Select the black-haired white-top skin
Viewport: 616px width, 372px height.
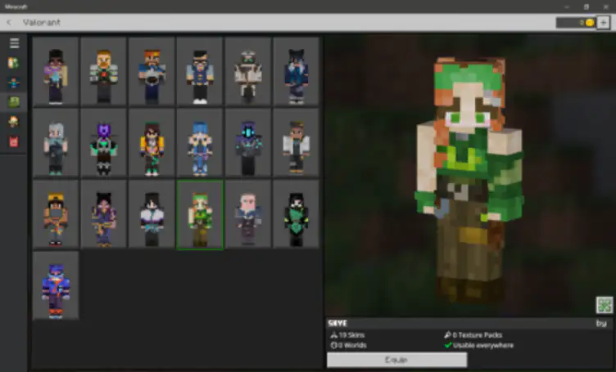coord(152,214)
